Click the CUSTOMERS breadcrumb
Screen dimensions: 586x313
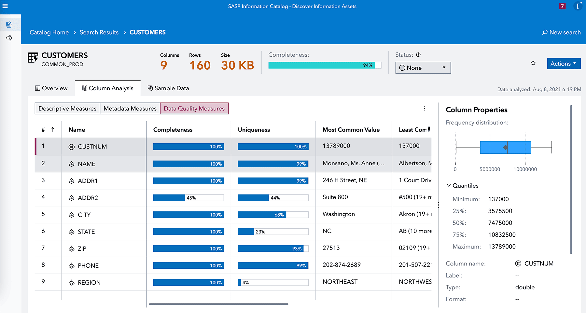click(x=147, y=32)
